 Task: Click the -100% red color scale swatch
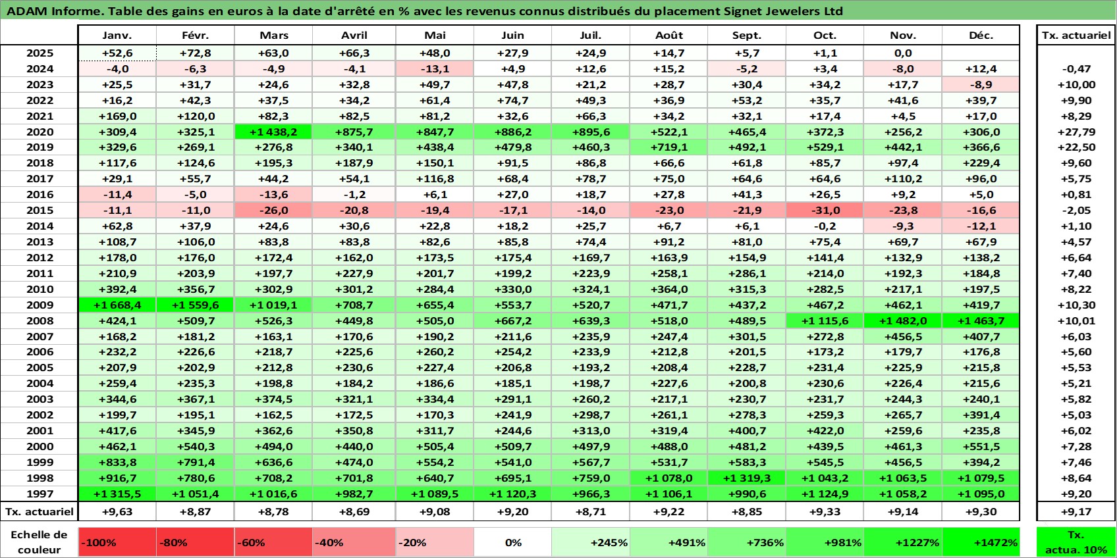pyautogui.click(x=117, y=542)
